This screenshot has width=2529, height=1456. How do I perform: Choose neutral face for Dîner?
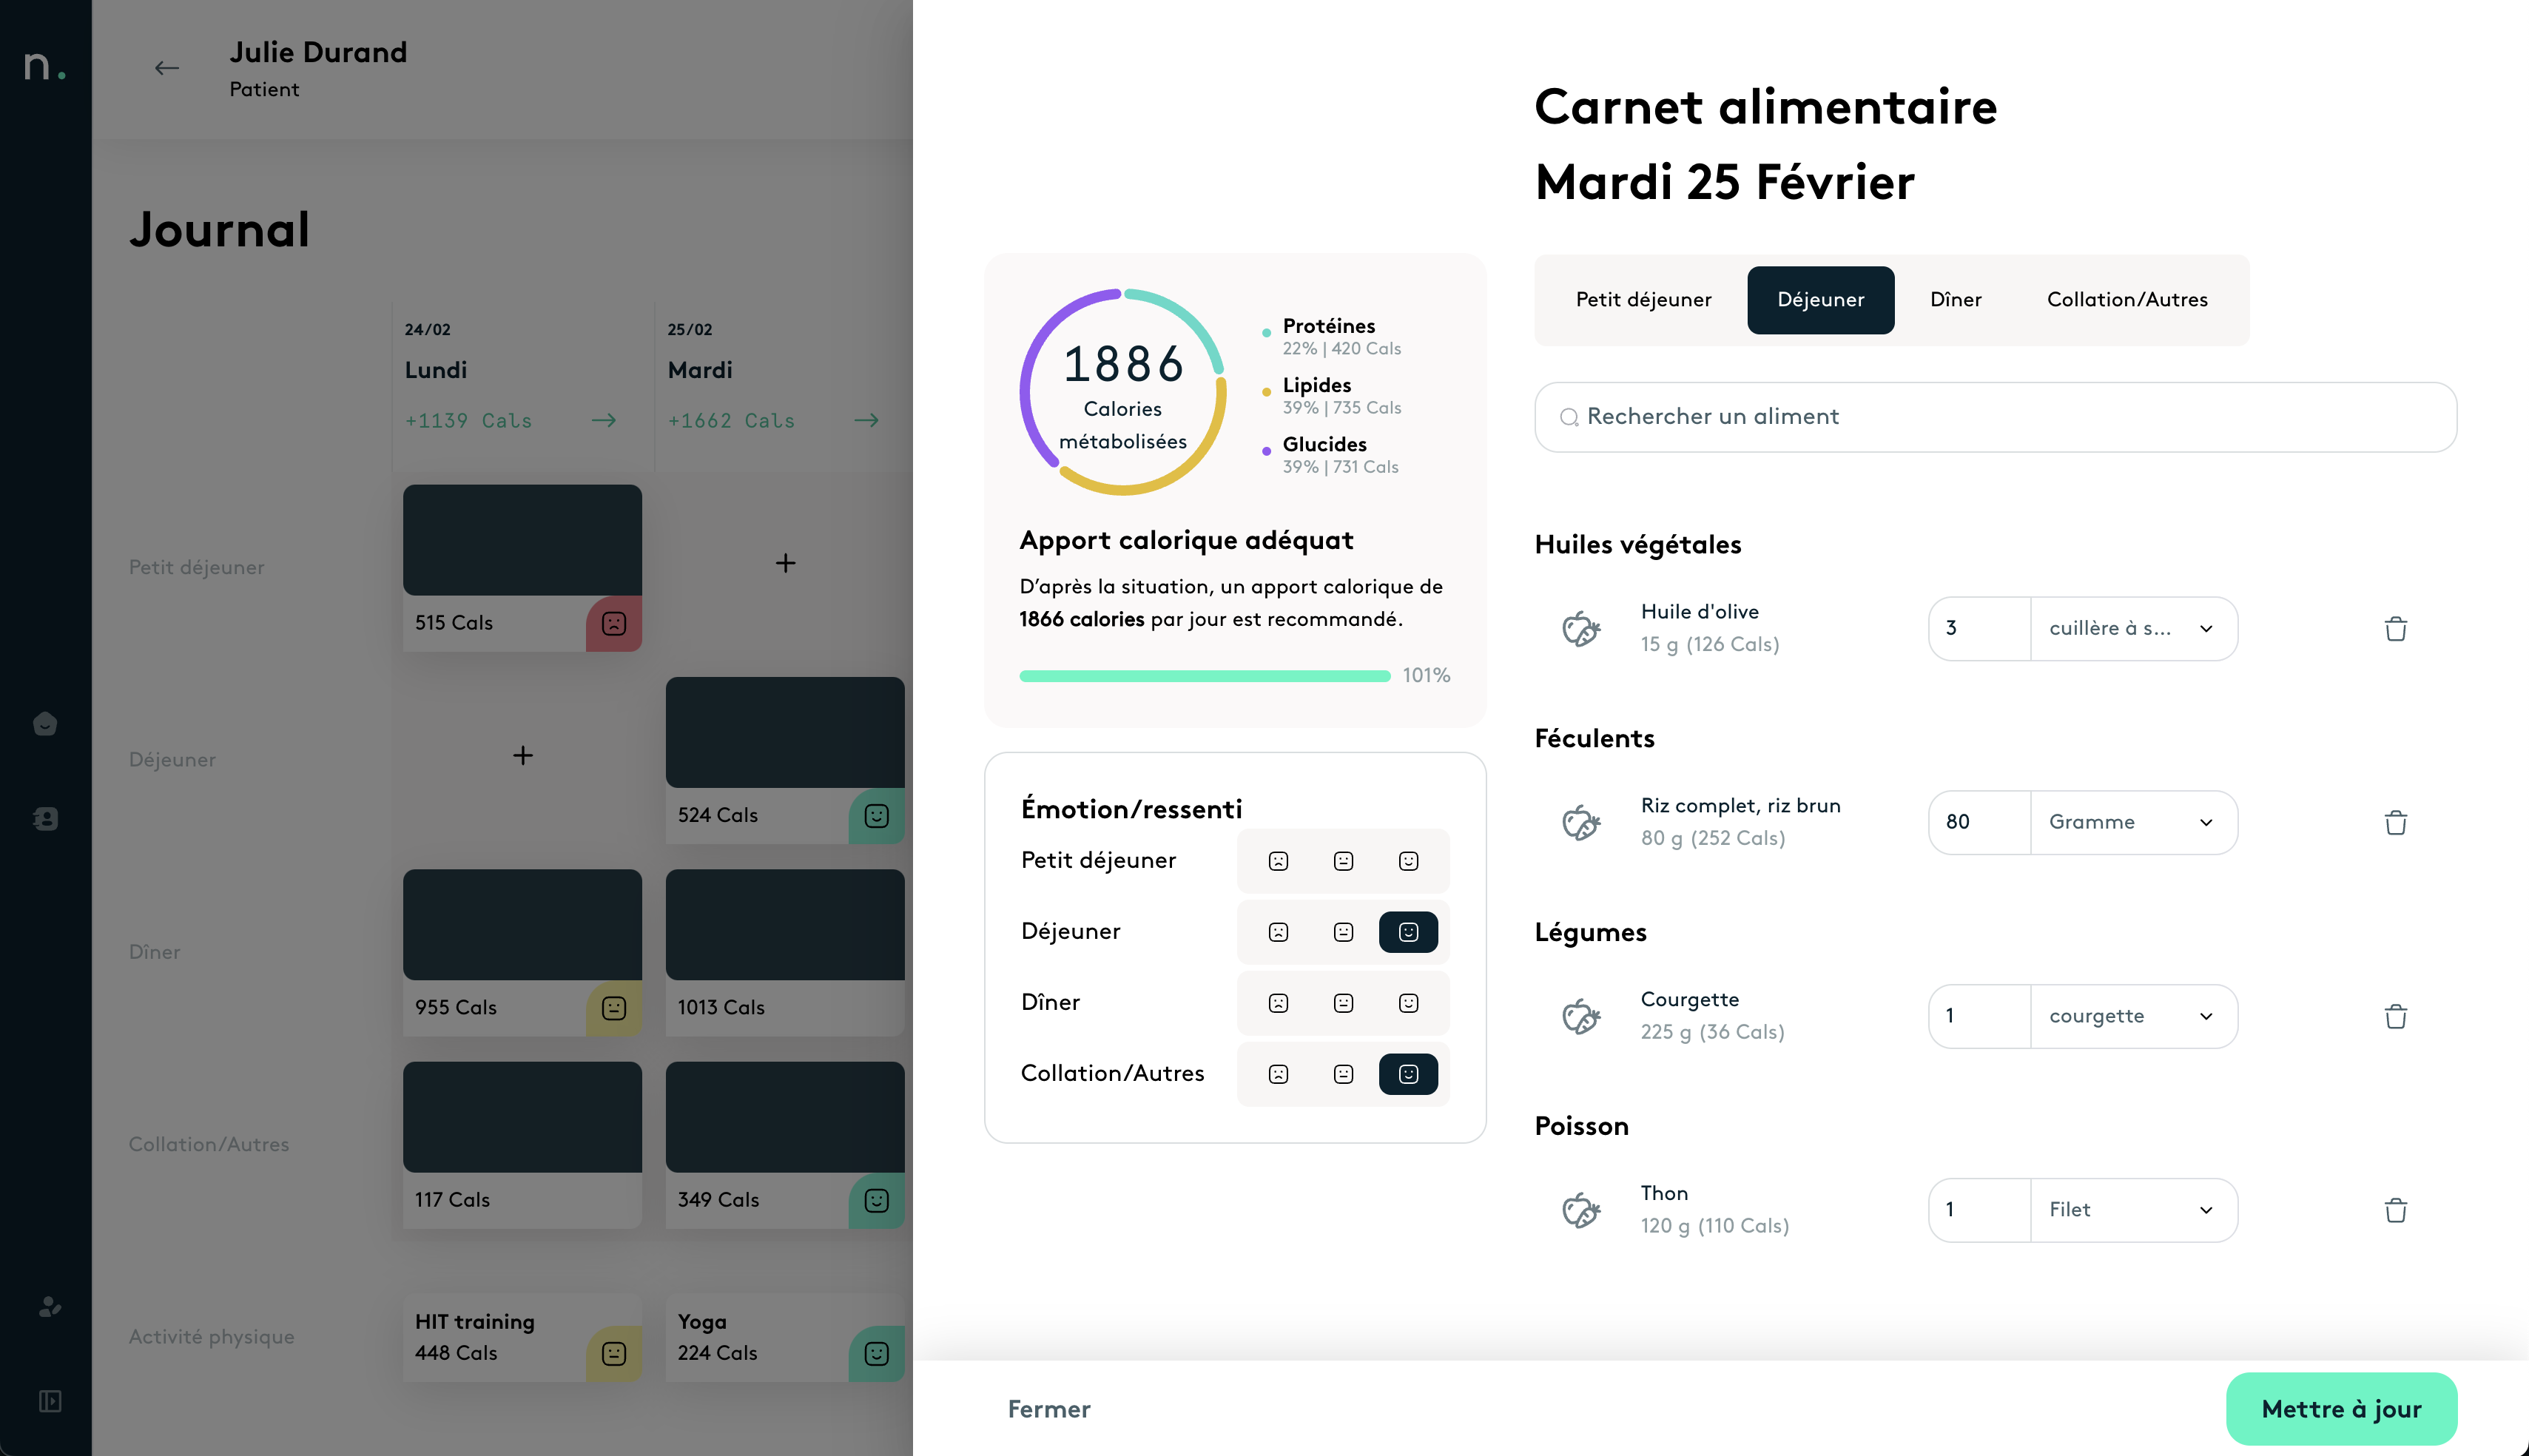pos(1343,1003)
